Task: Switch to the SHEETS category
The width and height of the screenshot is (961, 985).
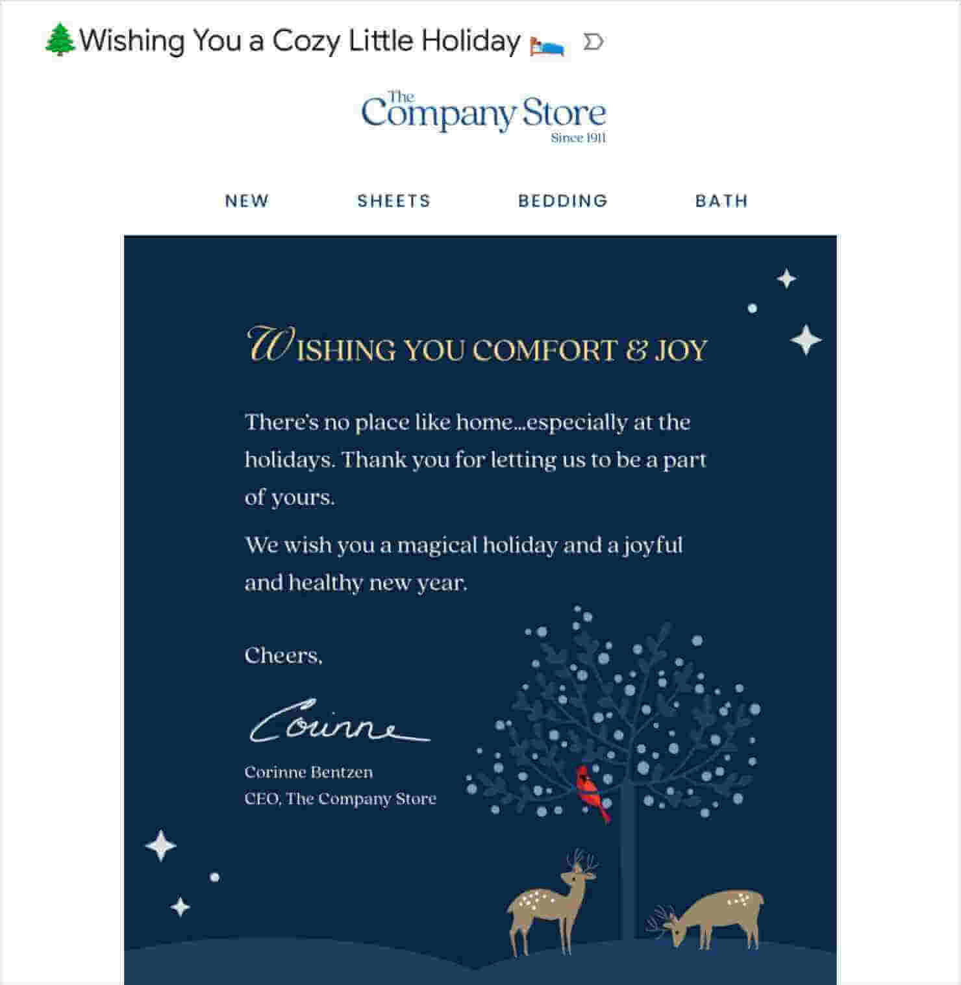Action: point(394,200)
